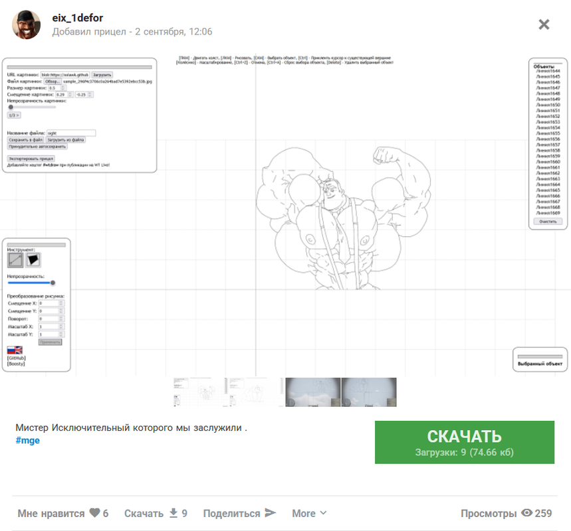Click the Масштаб Y input field
The width and height of the screenshot is (571, 531).
pos(51,335)
